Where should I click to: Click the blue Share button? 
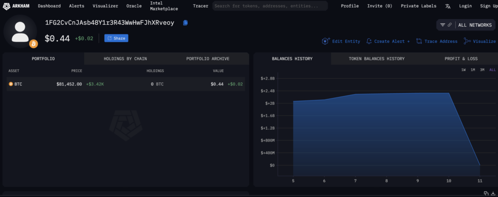(x=116, y=38)
